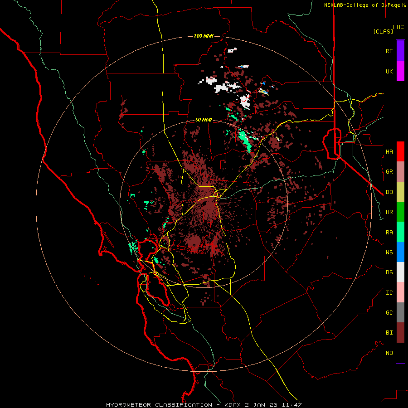Viewport: 408px width, 408px height.
Task: Click the BI brown legend swatch
Action: [400, 333]
